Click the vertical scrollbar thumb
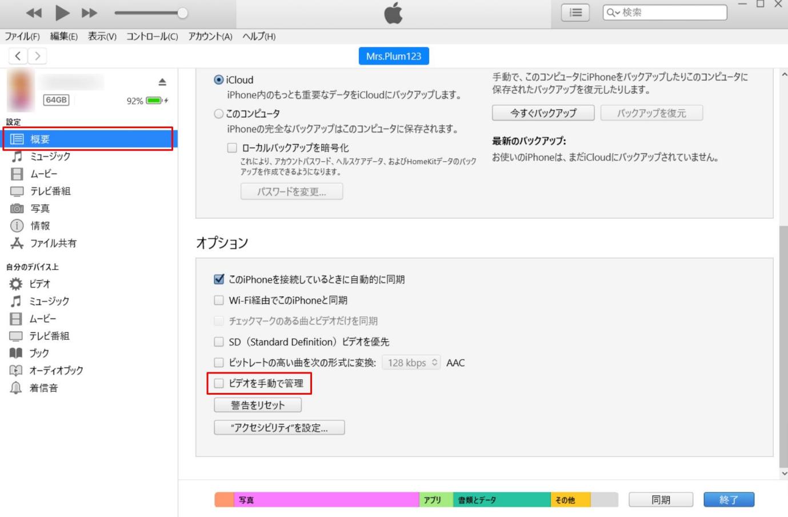Image resolution: width=788 pixels, height=517 pixels. click(x=783, y=347)
